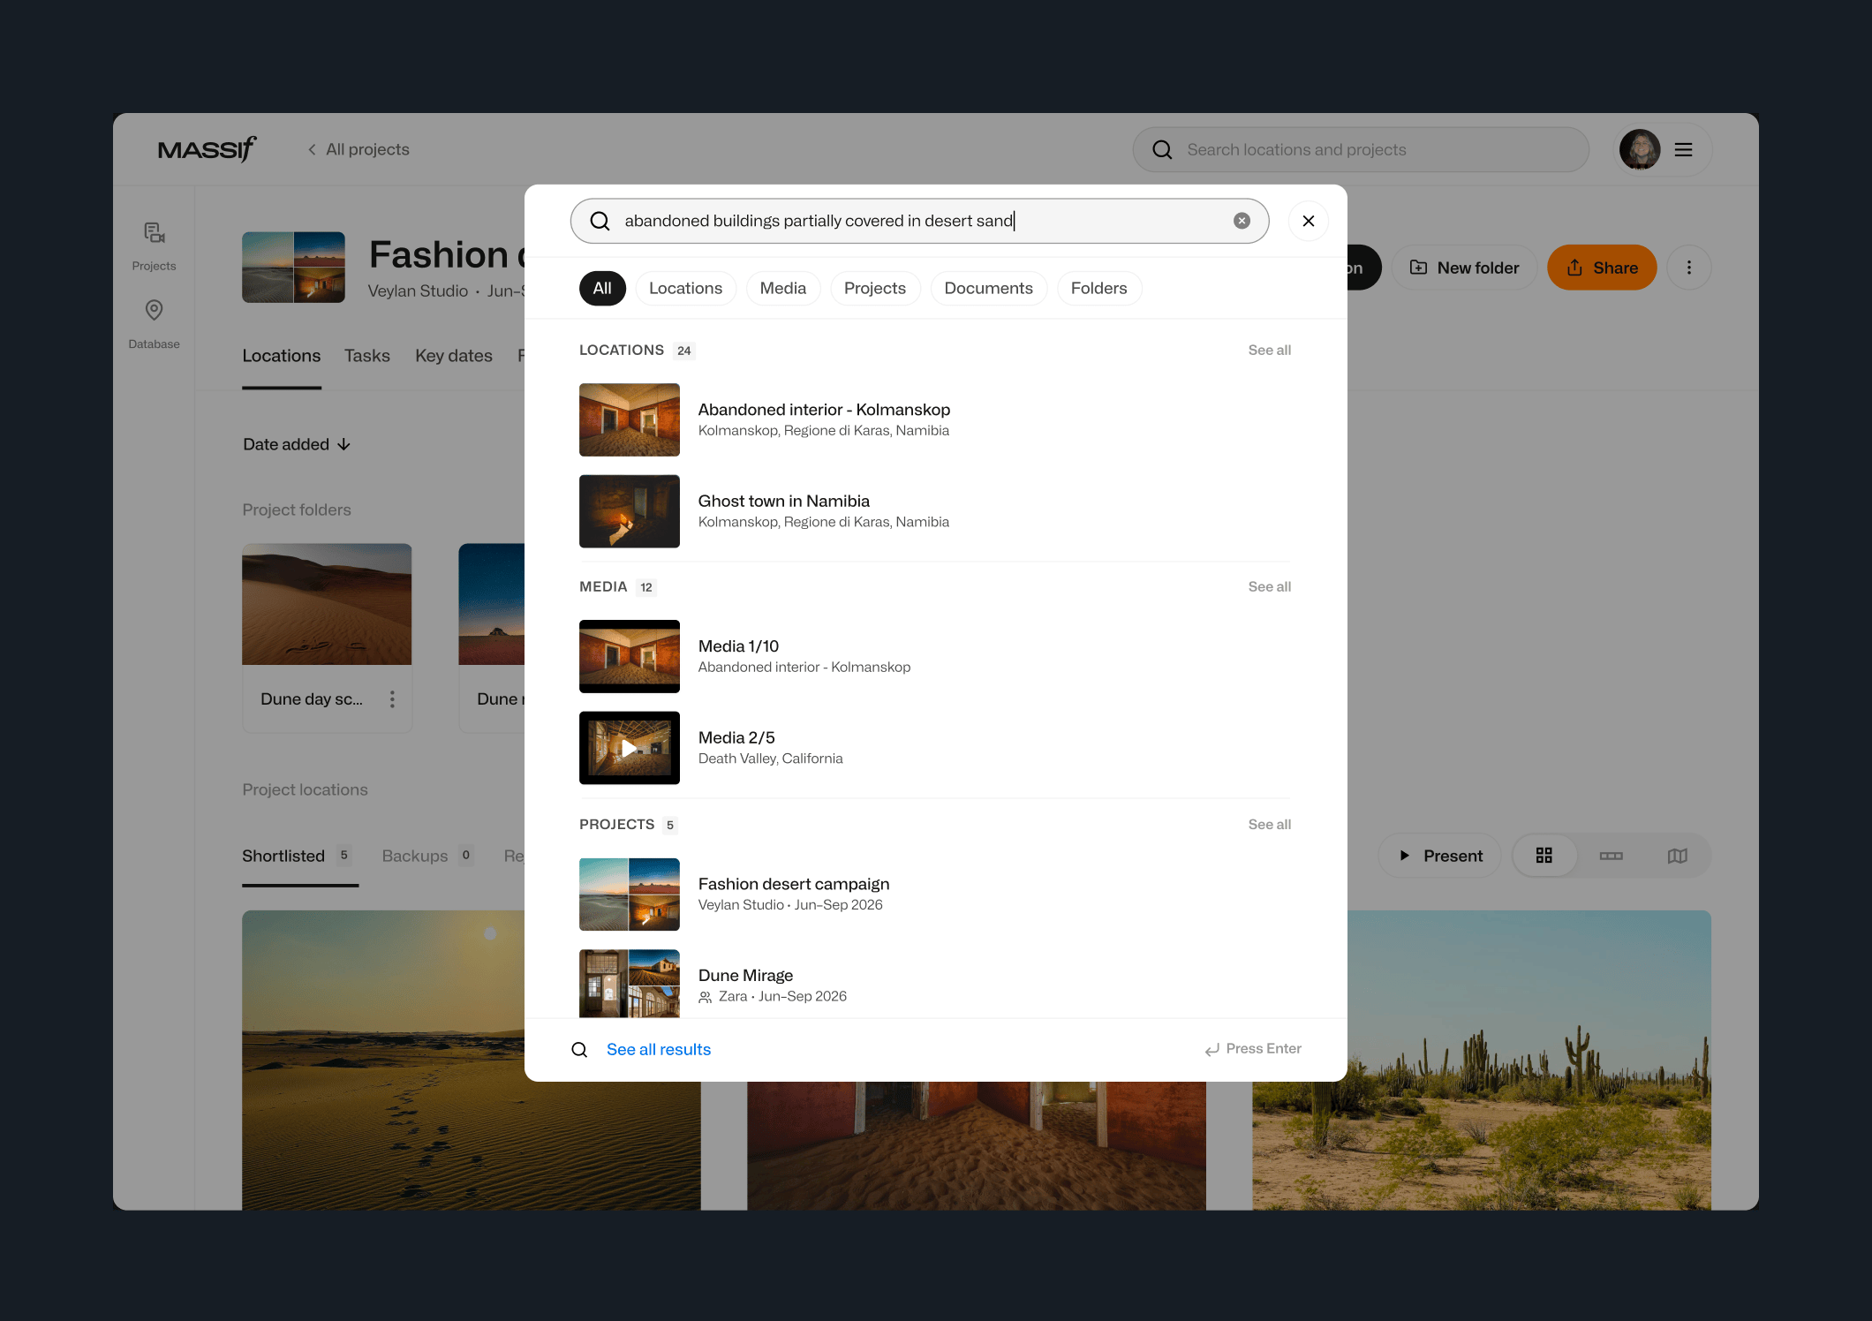Filter results by Projects chip

coord(874,289)
